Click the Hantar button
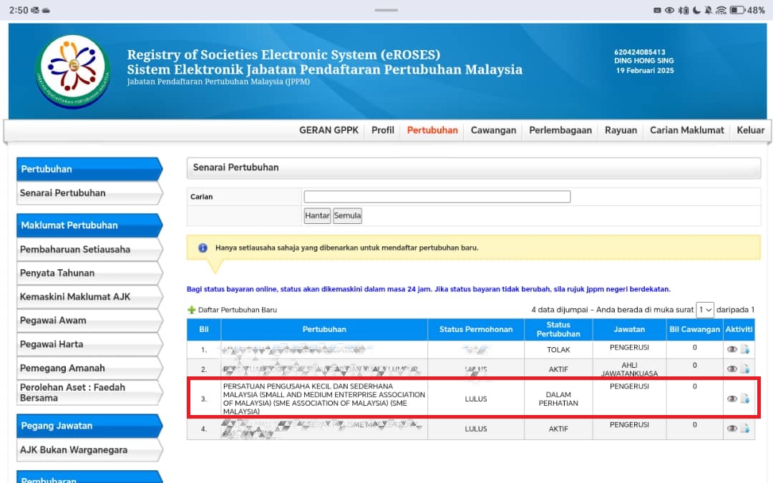 pos(317,215)
